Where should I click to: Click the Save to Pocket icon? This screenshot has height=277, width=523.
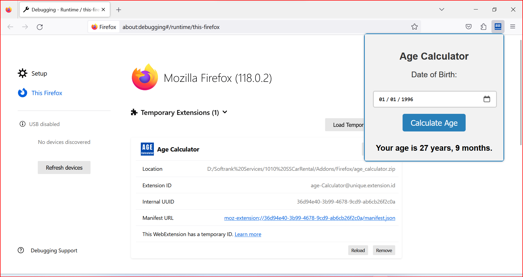[468, 27]
